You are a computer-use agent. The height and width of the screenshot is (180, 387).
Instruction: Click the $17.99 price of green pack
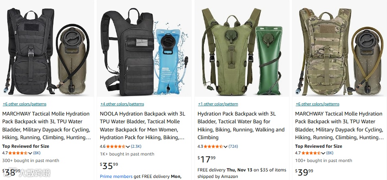point(207,159)
